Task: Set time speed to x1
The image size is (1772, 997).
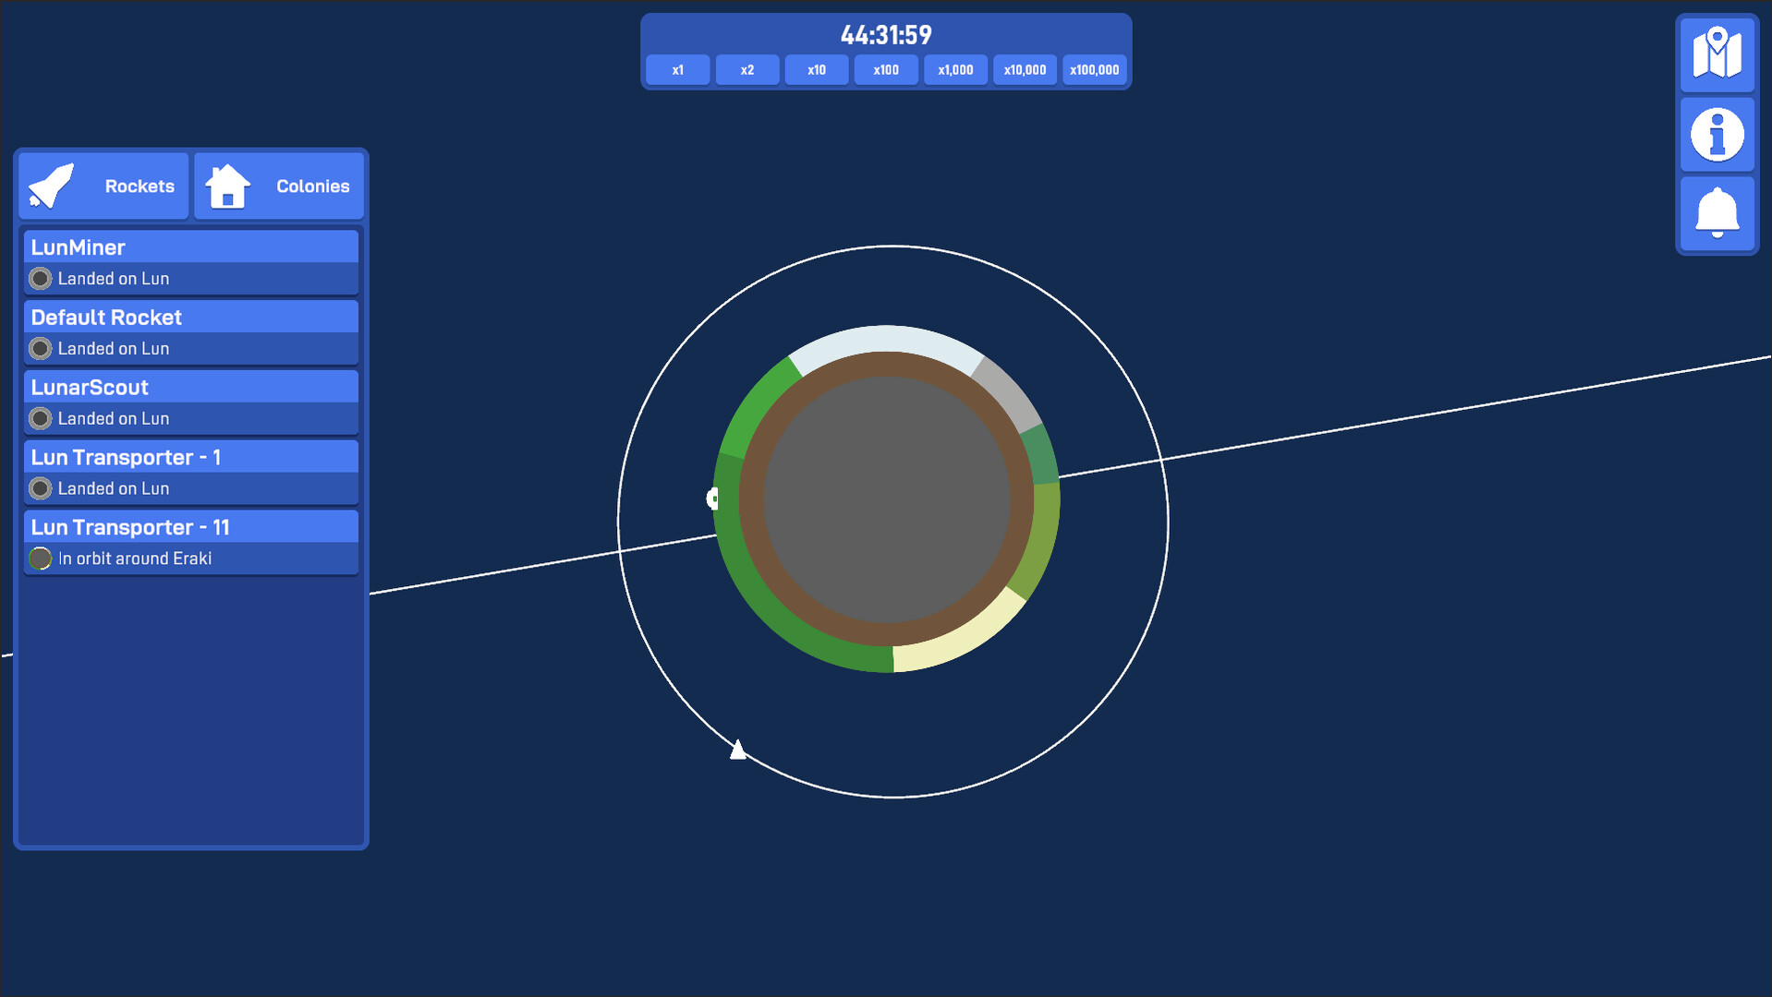Action: click(678, 70)
